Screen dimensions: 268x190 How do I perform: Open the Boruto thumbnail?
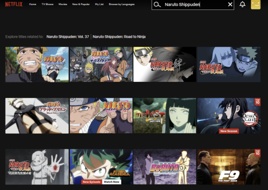(165, 166)
